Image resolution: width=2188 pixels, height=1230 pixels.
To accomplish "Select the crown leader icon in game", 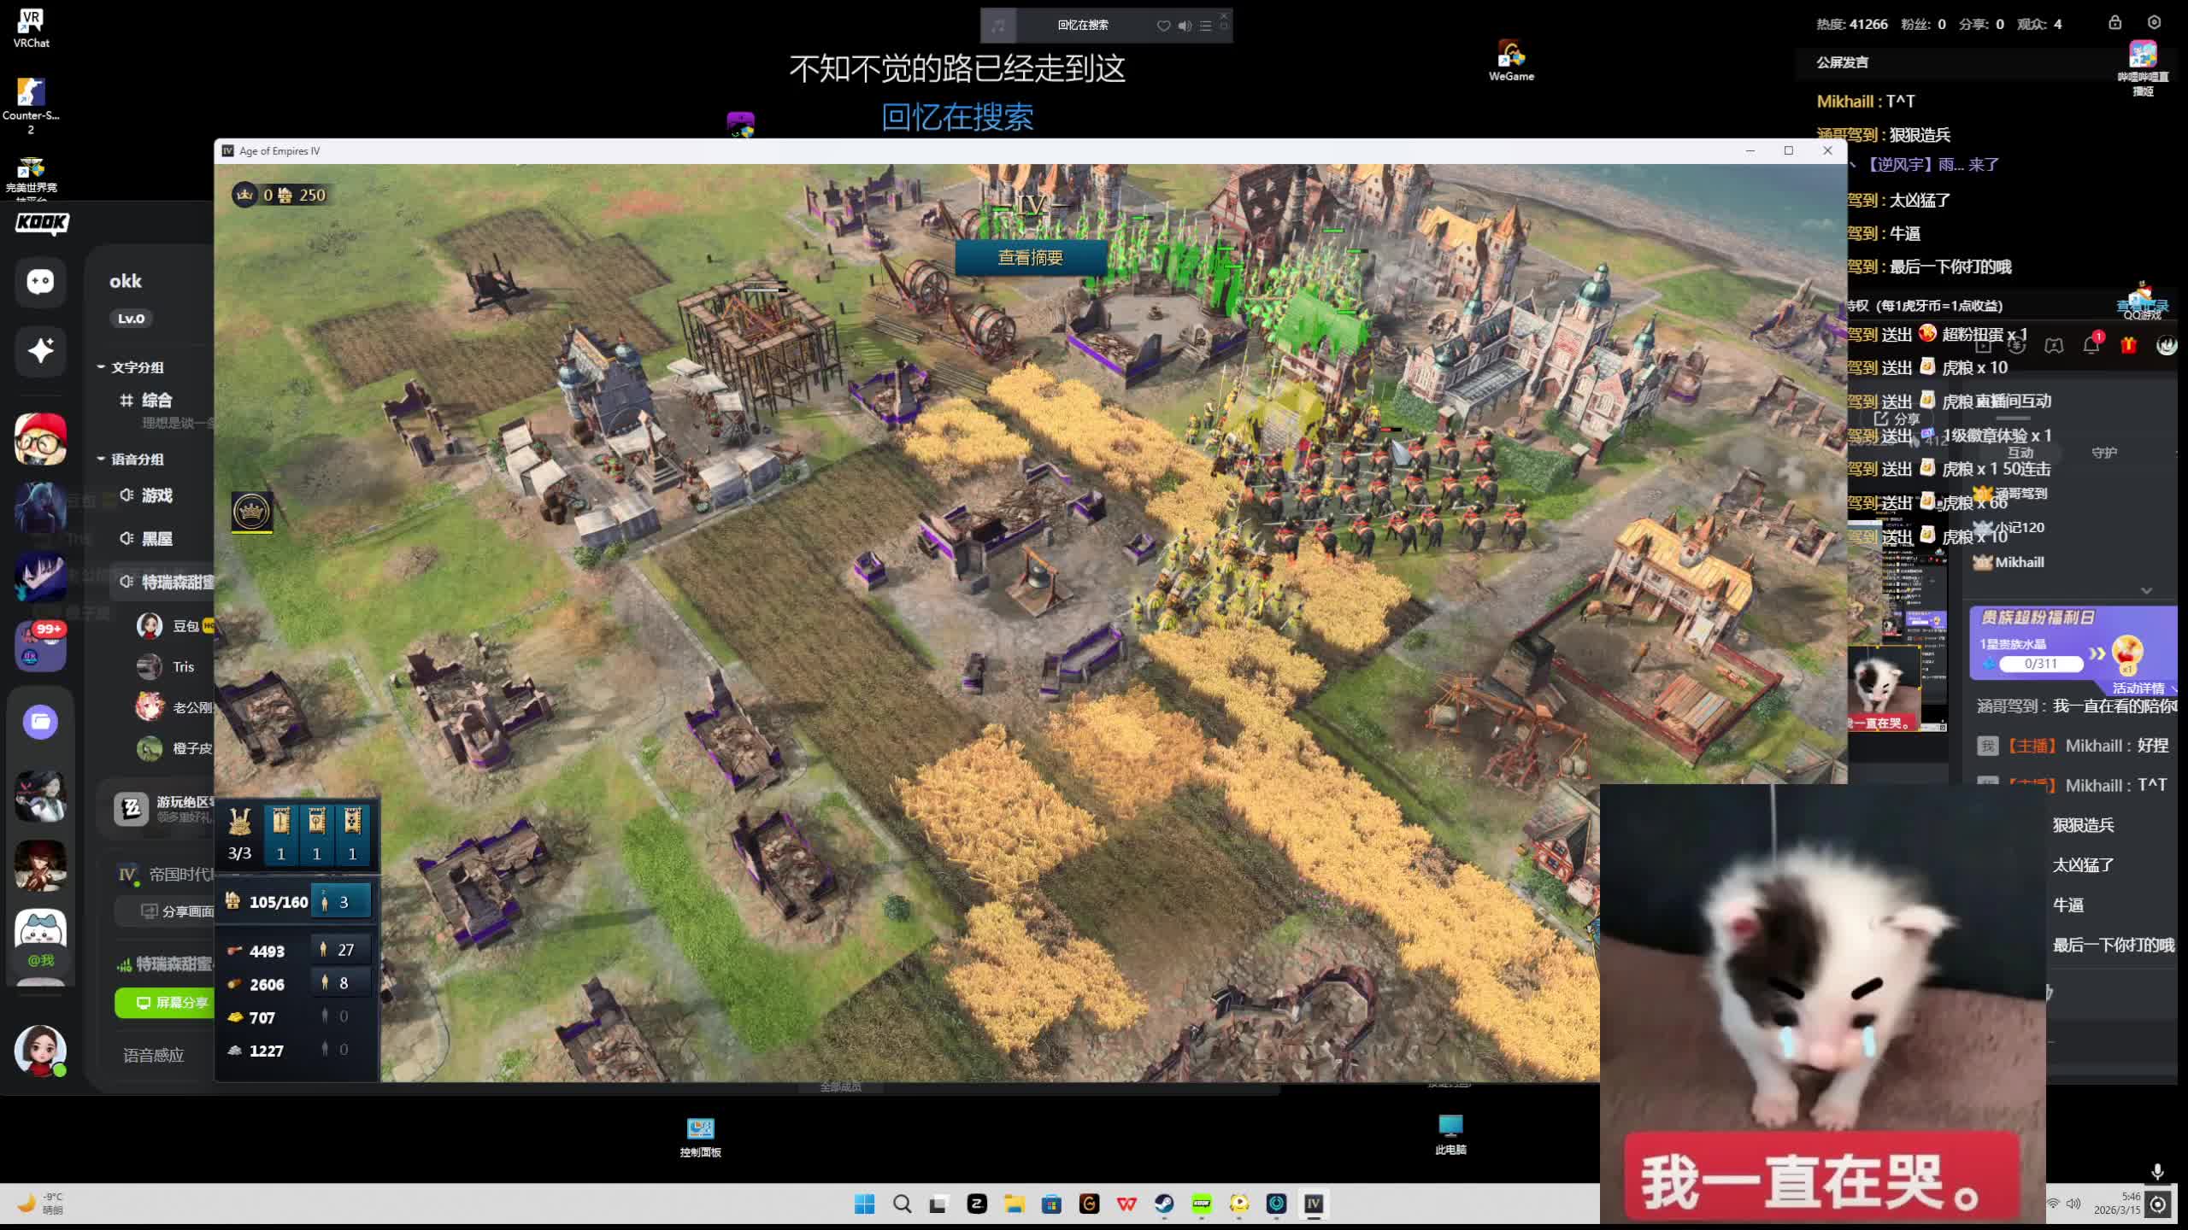I will (251, 512).
